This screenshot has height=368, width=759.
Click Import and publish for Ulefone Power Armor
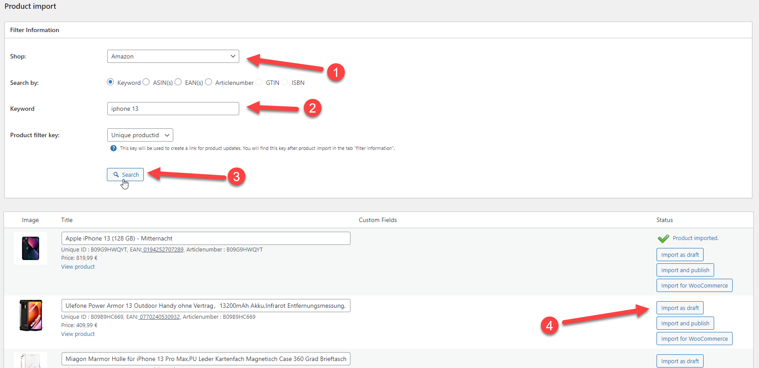pyautogui.click(x=685, y=323)
